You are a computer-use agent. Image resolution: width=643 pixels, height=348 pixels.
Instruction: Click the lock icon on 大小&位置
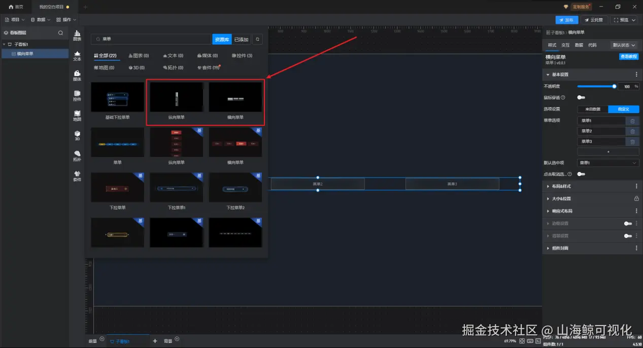click(x=636, y=198)
